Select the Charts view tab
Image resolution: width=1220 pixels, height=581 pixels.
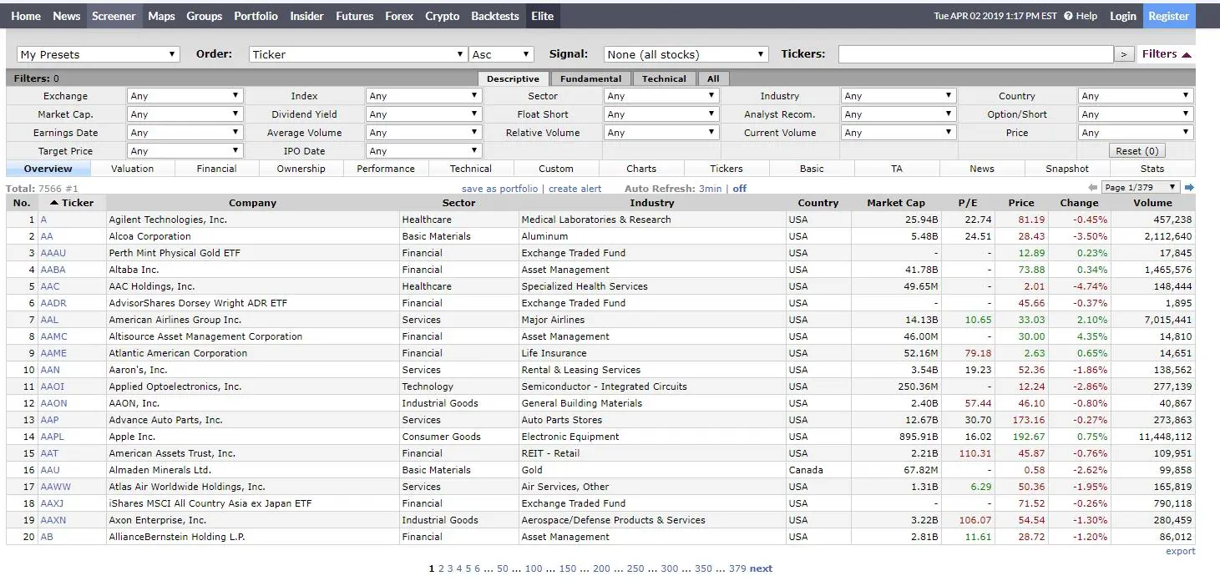(641, 169)
